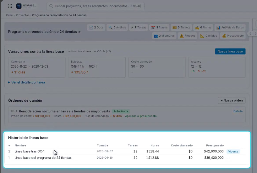This screenshot has width=257, height=173.
Task: Click the '+ 12 días' calendar value
Action: tap(116, 116)
